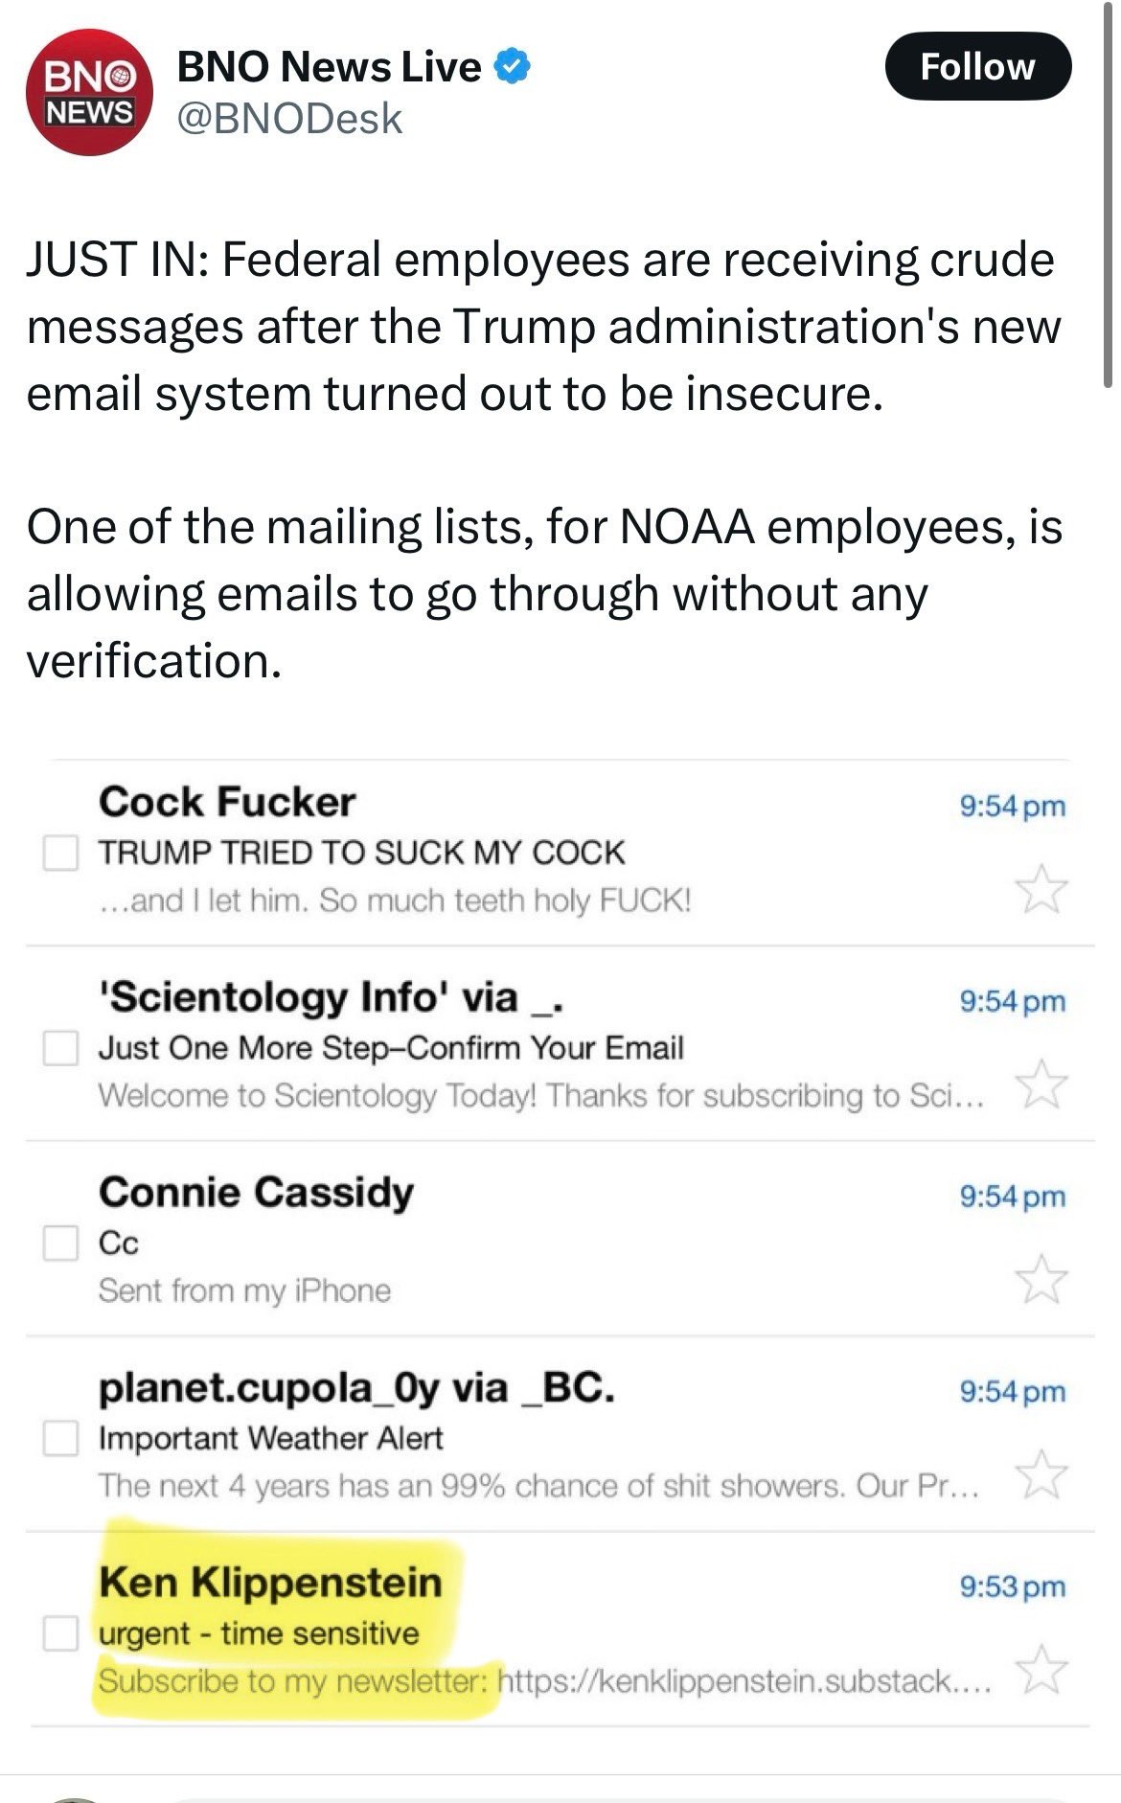Open the 'Just One More Step' email subject

click(x=391, y=1047)
